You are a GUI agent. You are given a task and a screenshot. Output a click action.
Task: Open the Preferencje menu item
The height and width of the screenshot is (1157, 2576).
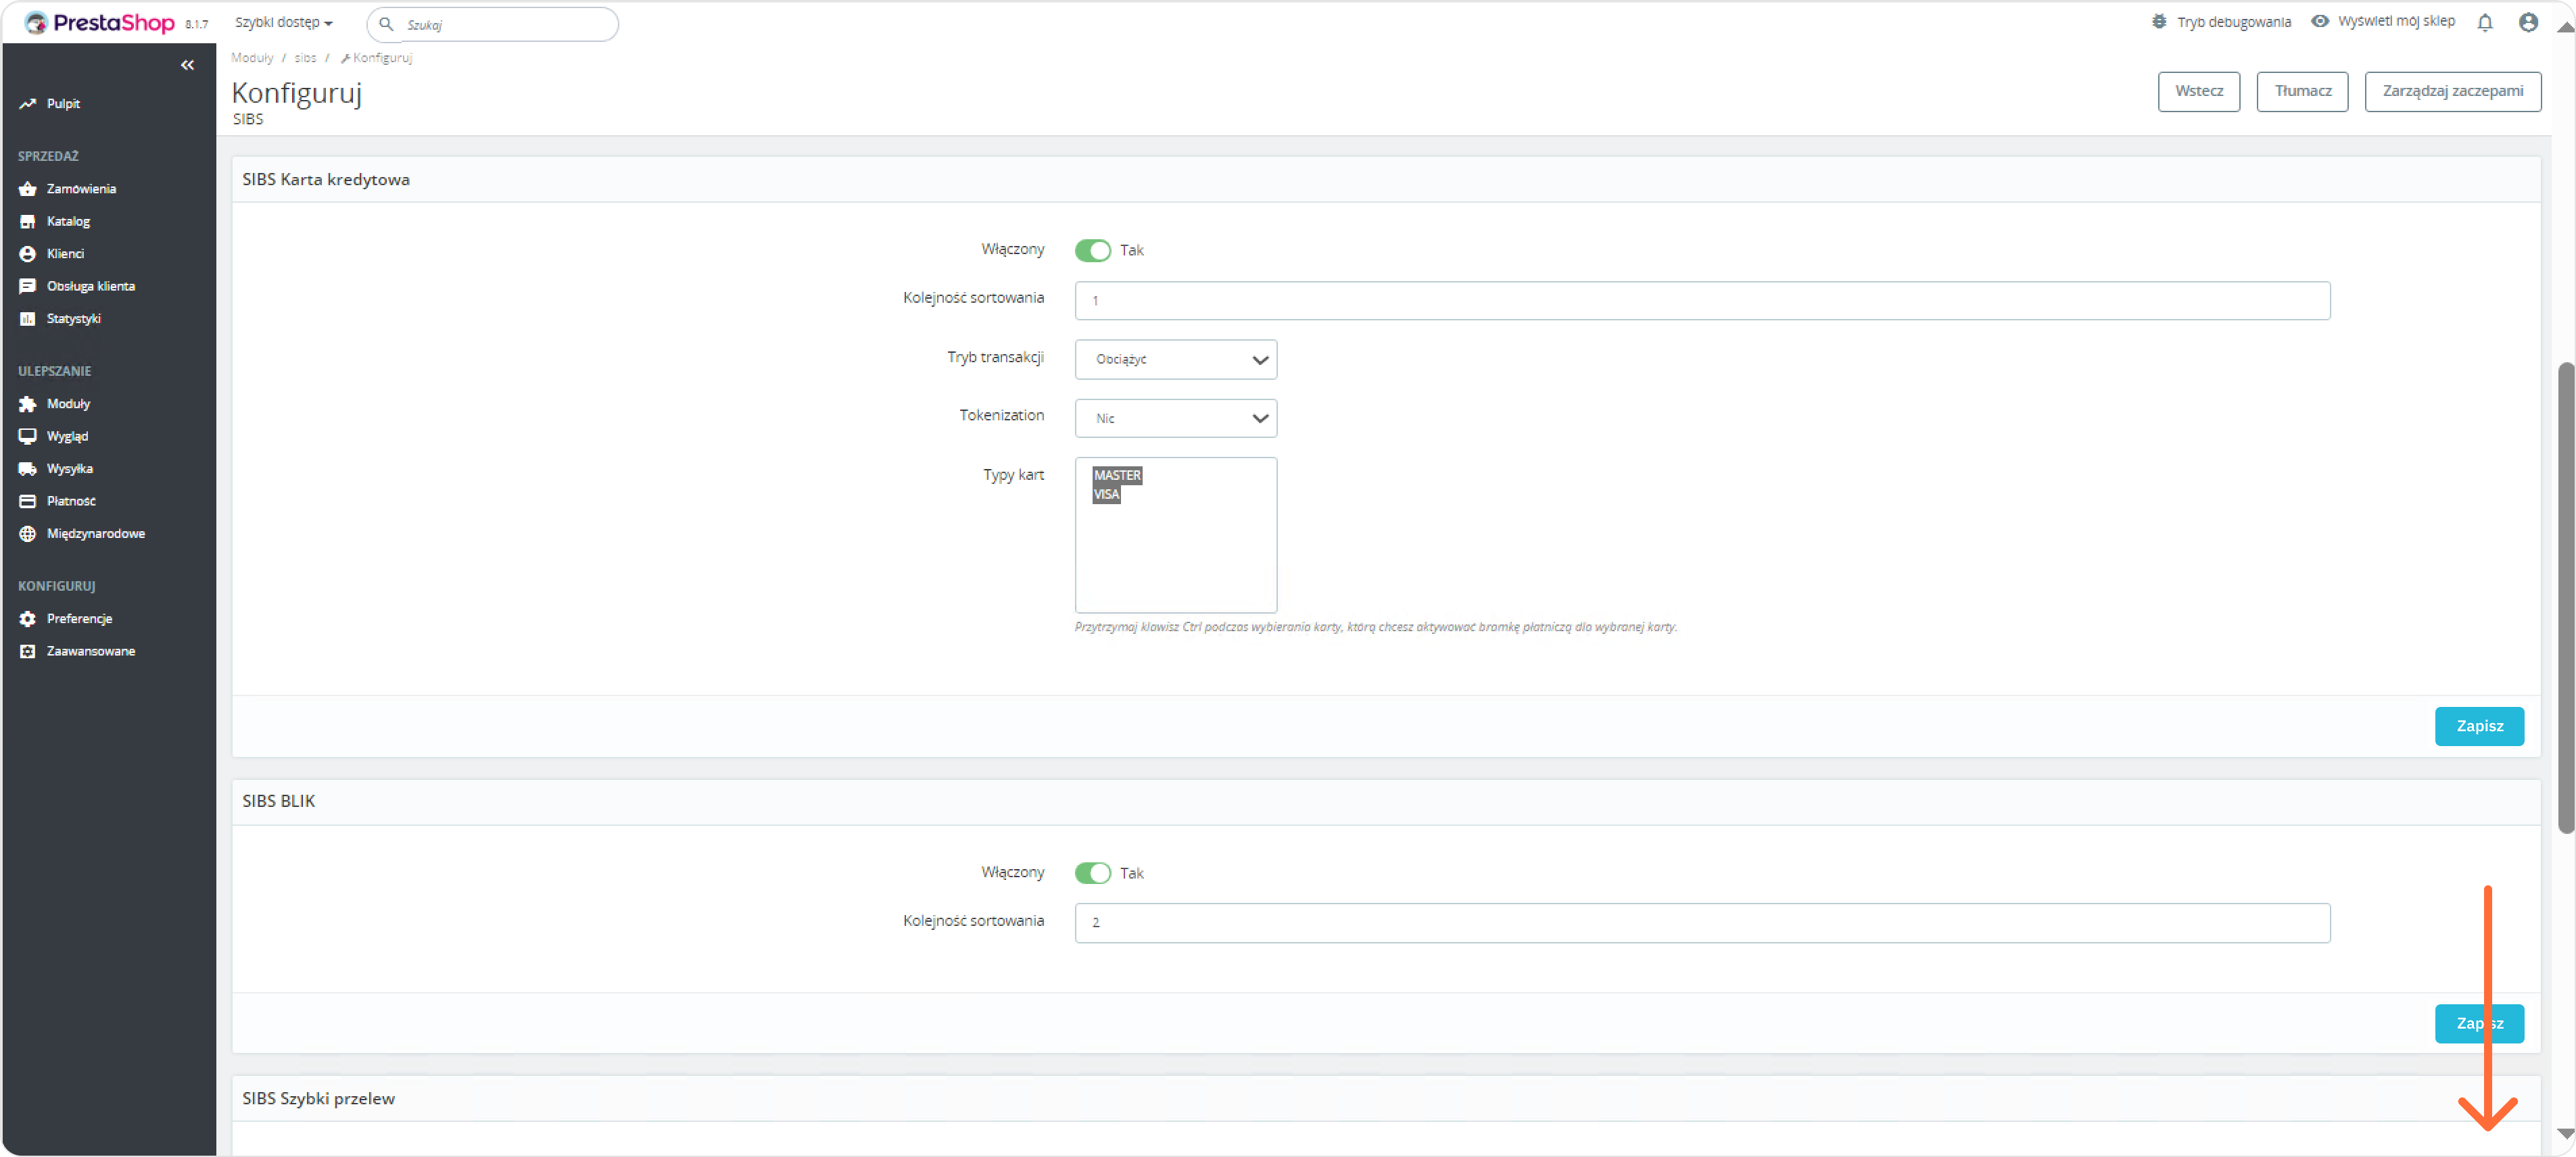tap(79, 618)
